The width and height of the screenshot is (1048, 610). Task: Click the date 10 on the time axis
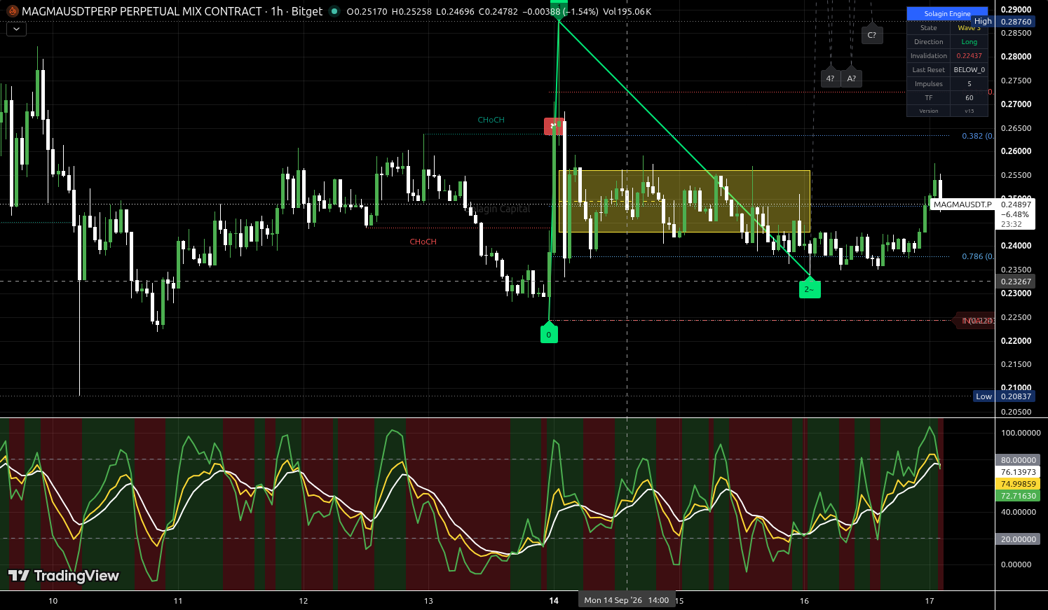pyautogui.click(x=53, y=601)
